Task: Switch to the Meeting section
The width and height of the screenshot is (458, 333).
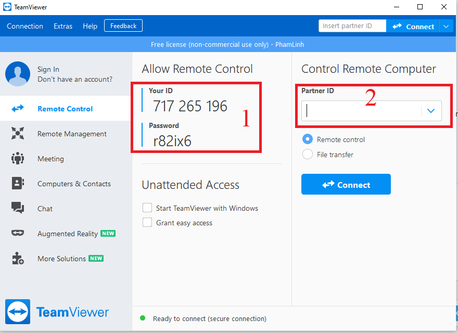Action: pos(66,158)
